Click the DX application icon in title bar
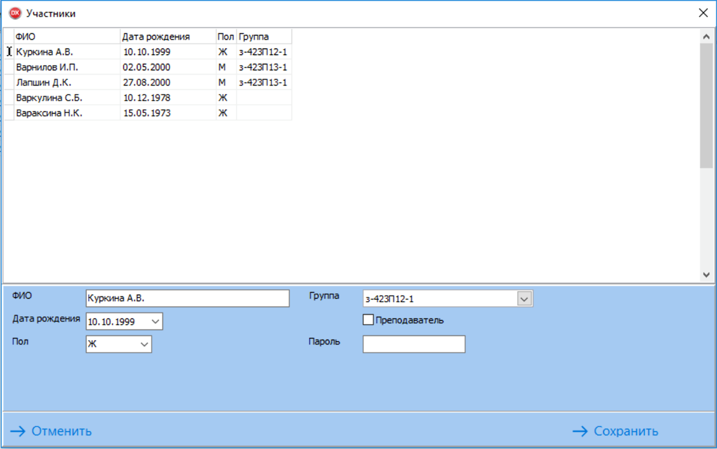The width and height of the screenshot is (717, 449). [x=15, y=14]
